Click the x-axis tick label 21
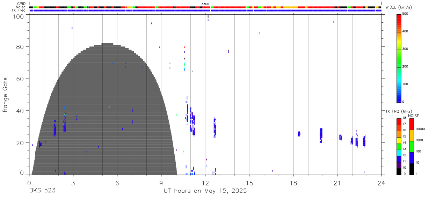 point(337,183)
